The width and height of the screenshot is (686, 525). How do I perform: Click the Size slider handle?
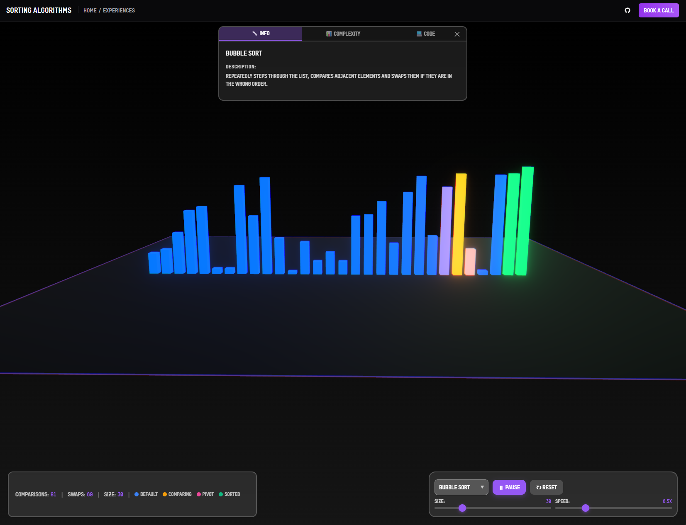462,508
